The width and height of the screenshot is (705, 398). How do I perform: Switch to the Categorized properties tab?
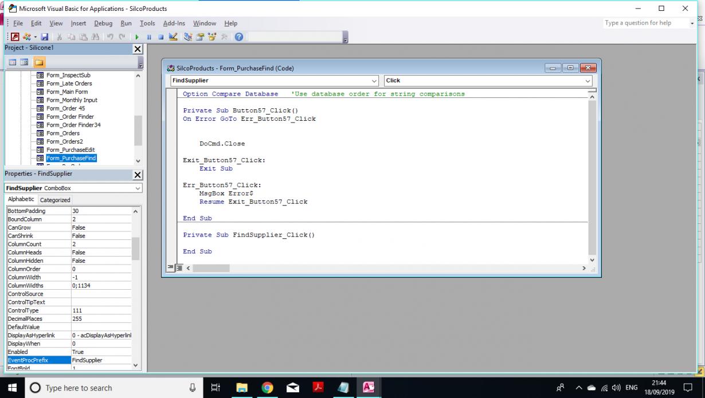pos(55,200)
